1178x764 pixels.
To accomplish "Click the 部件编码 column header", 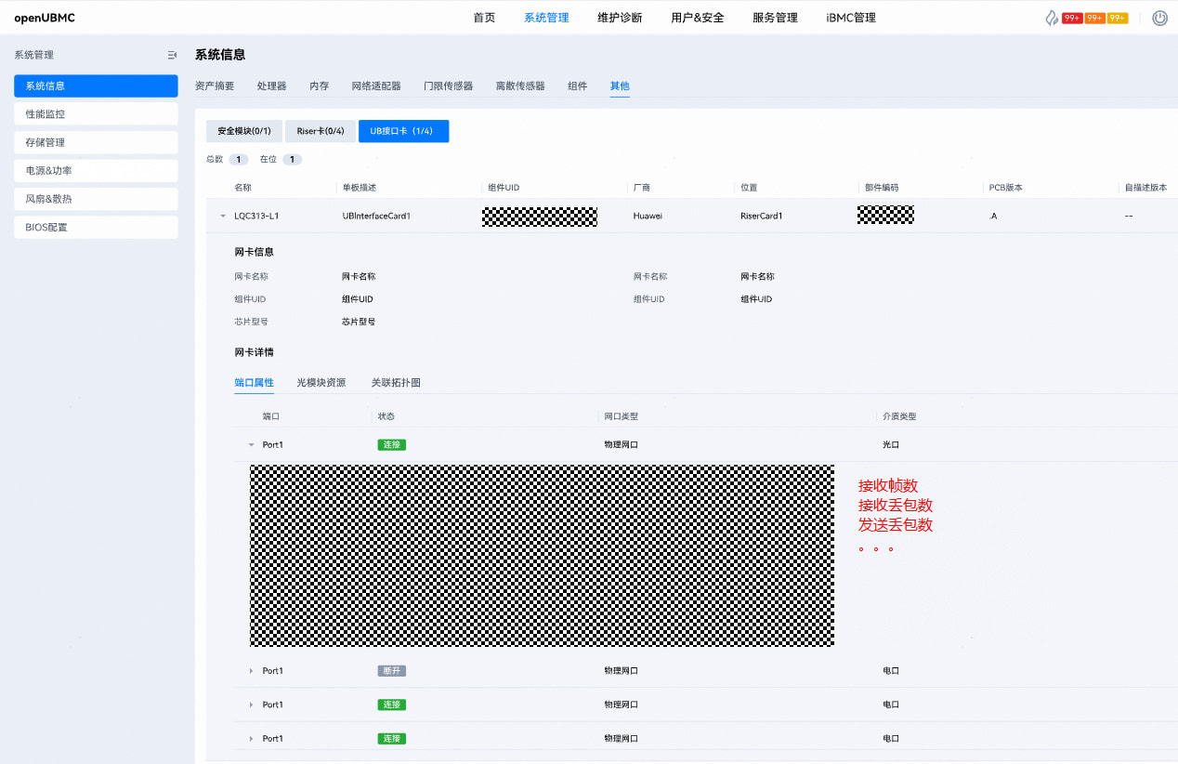I will coord(882,188).
